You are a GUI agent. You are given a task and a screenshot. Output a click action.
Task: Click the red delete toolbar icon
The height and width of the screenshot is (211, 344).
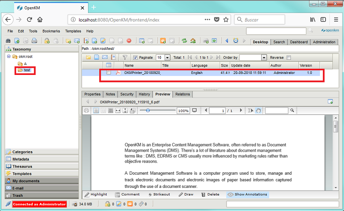click(129, 41)
